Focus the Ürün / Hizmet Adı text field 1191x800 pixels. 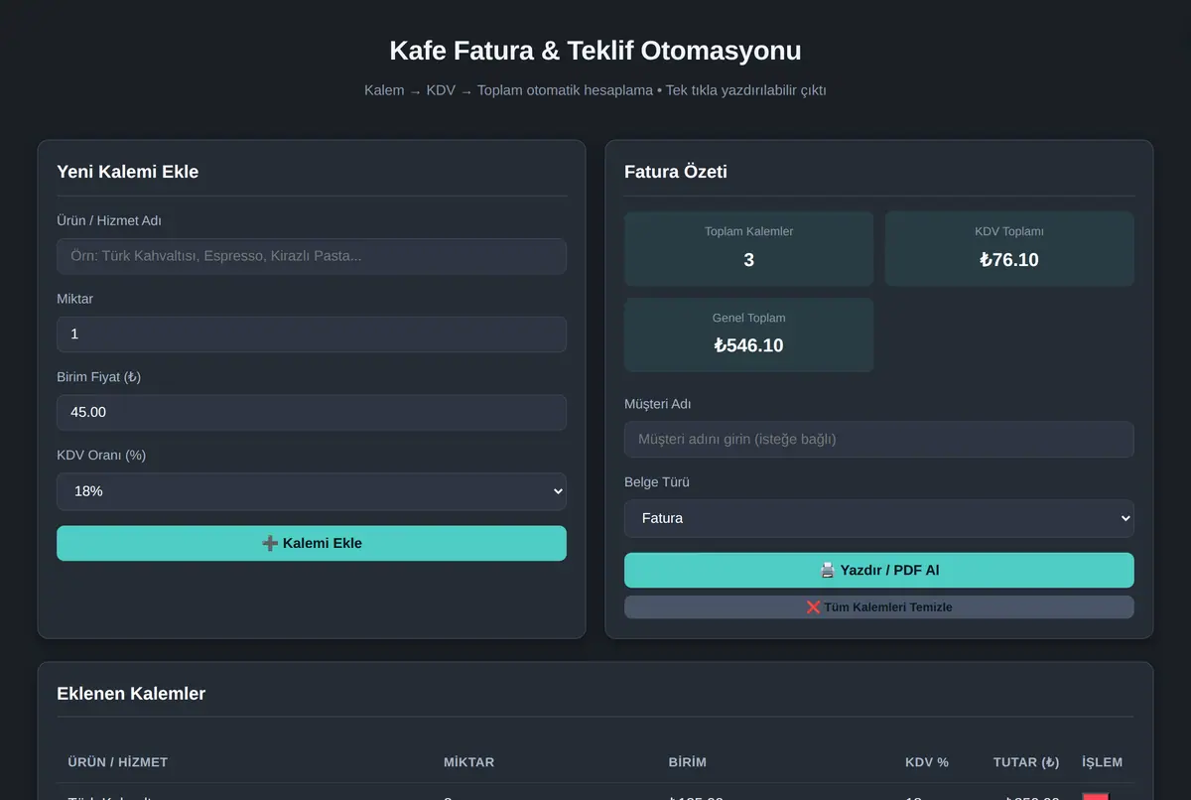coord(312,256)
